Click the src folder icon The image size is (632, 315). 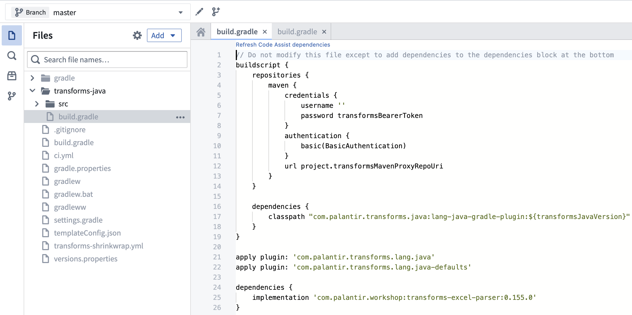tap(50, 104)
